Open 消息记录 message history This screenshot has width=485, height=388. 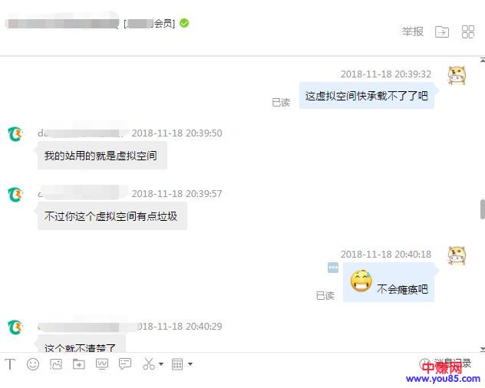445,363
